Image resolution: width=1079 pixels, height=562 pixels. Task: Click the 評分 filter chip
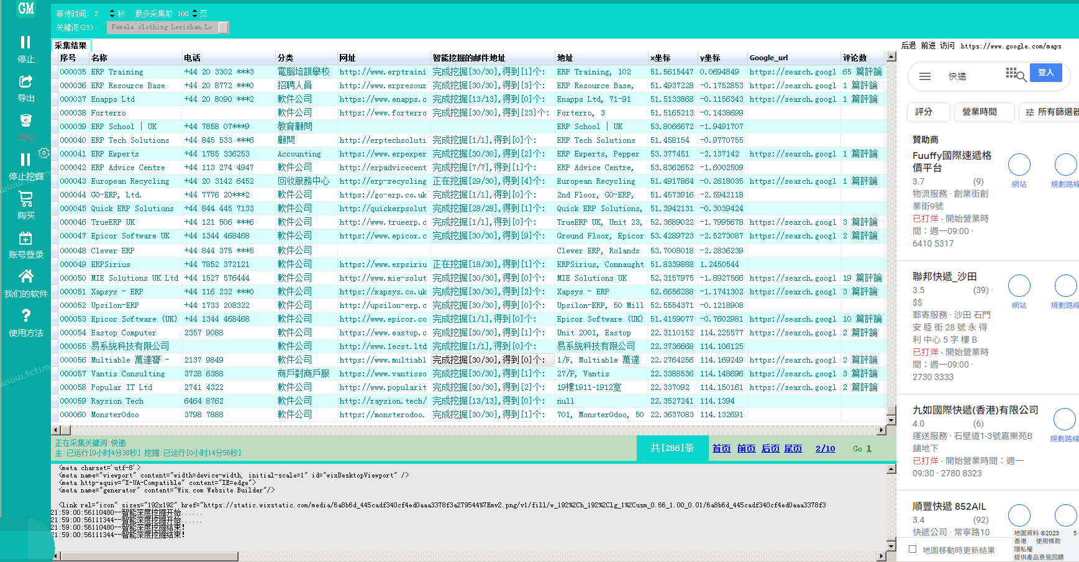929,112
